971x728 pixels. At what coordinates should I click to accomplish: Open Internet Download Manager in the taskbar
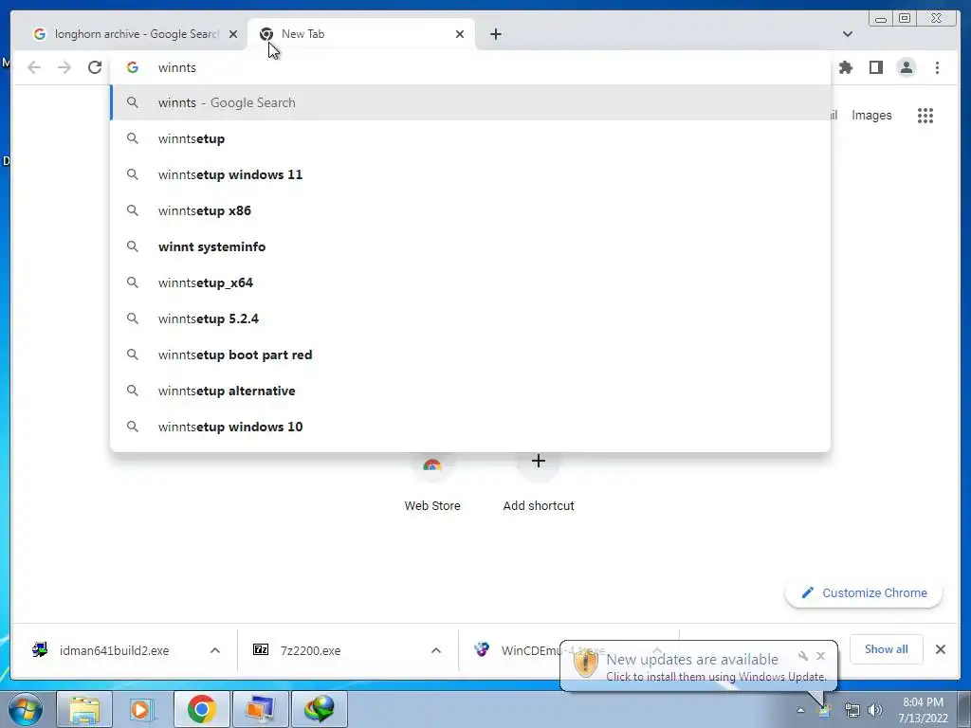[x=319, y=709]
